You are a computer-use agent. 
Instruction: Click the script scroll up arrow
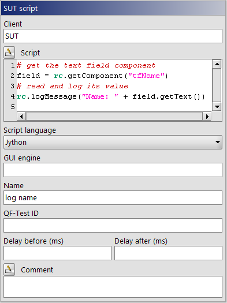(x=217, y=64)
